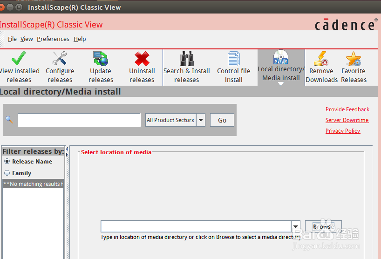The width and height of the screenshot is (381, 259).
Task: Open the Server Downtime link
Action: [347, 120]
